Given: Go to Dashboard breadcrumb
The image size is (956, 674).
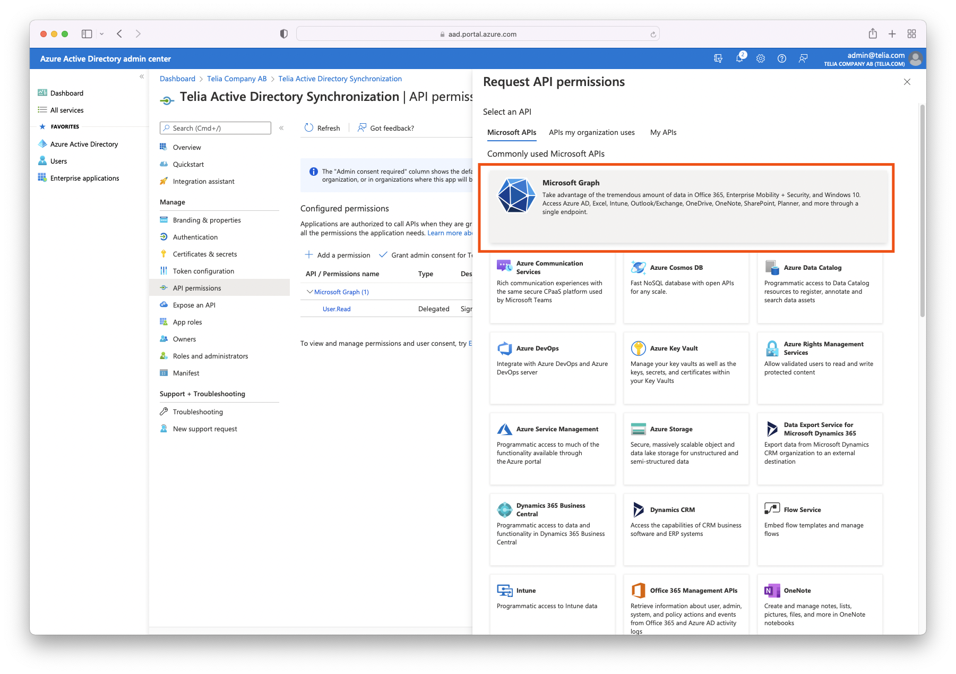Looking at the screenshot, I should (x=177, y=79).
